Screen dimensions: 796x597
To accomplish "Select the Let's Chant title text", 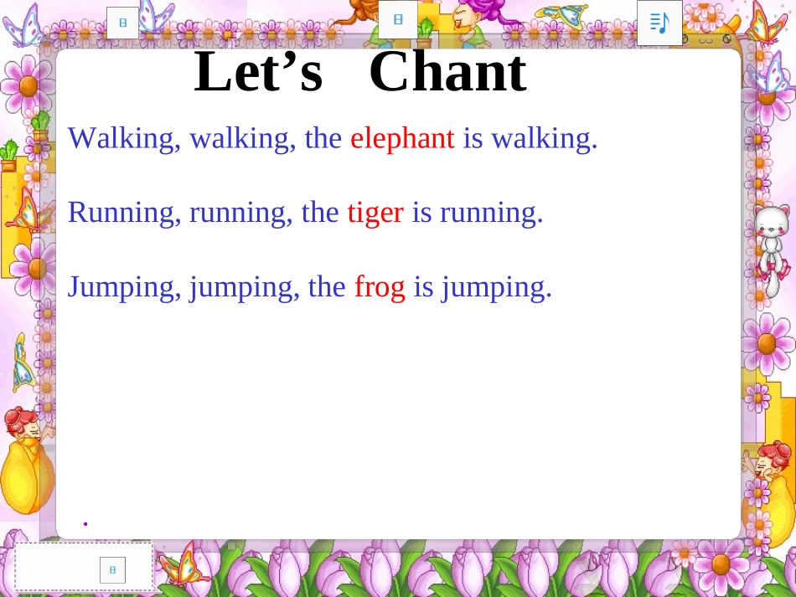I will click(360, 71).
